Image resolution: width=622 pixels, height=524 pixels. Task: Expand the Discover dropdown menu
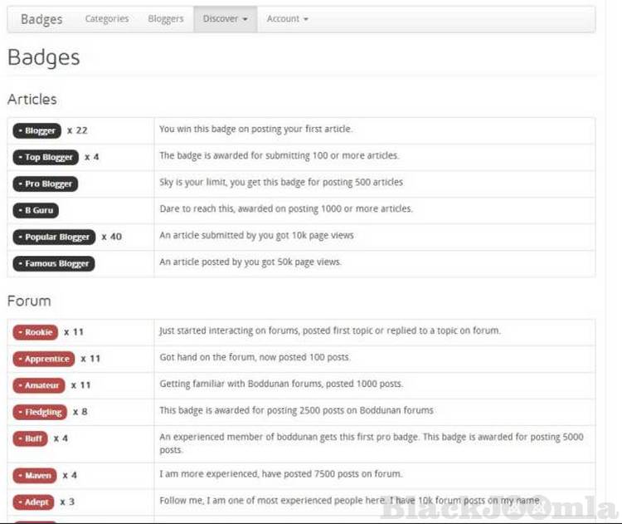225,19
